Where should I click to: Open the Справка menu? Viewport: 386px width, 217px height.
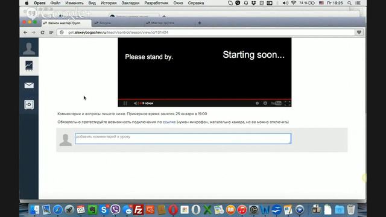coord(196,3)
